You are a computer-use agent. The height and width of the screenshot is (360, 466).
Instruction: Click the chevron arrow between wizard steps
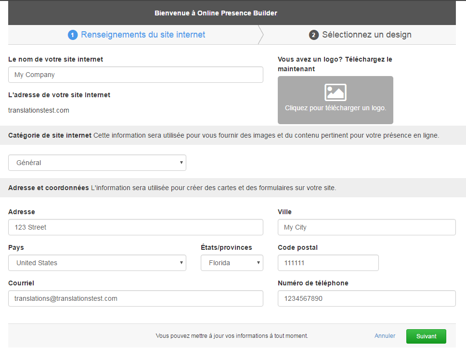(261, 35)
